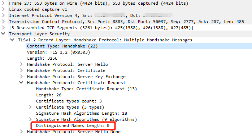The width and height of the screenshot is (252, 137).
Task: Select the Length: 3256 field
Action: click(x=42, y=58)
